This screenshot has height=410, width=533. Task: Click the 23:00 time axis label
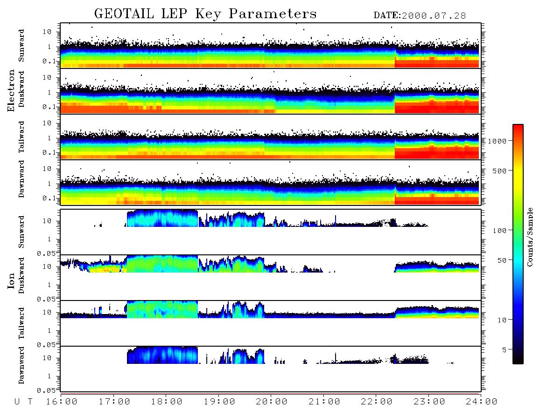tap(430, 402)
